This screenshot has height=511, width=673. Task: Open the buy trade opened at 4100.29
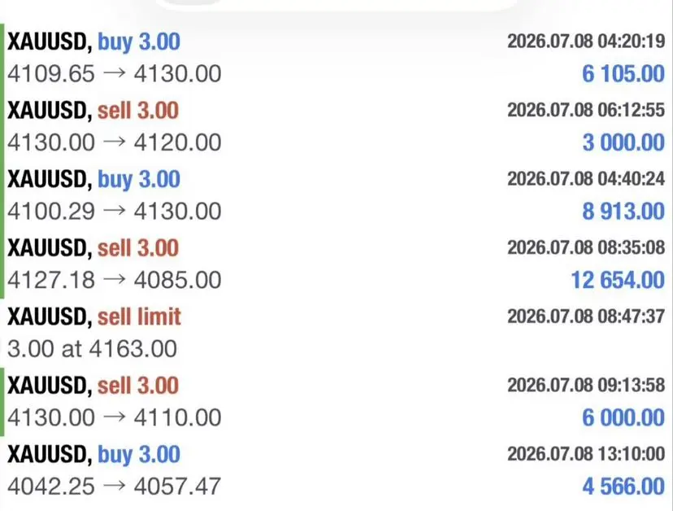coord(336,195)
